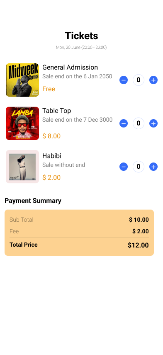This screenshot has height=355, width=163.
Task: Click the $ 8.00 Table Top price
Action: [51, 136]
